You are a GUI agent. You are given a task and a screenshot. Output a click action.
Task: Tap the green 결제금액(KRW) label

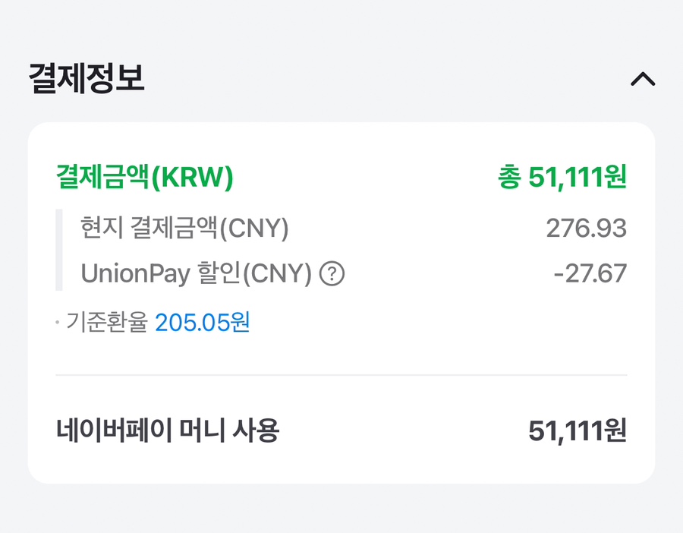coord(145,177)
